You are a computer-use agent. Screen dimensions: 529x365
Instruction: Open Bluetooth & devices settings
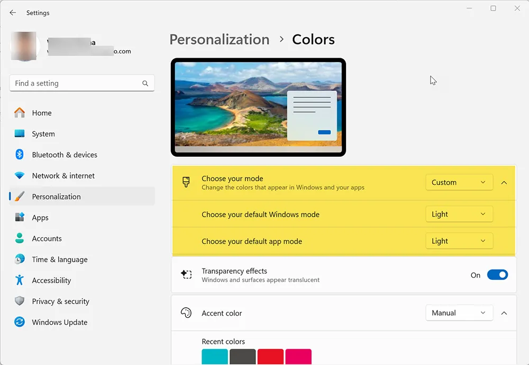(20, 155)
